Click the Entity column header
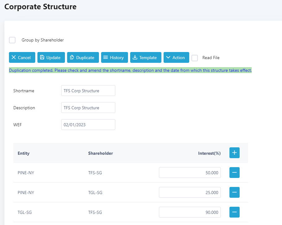The image size is (282, 225). [x=23, y=153]
